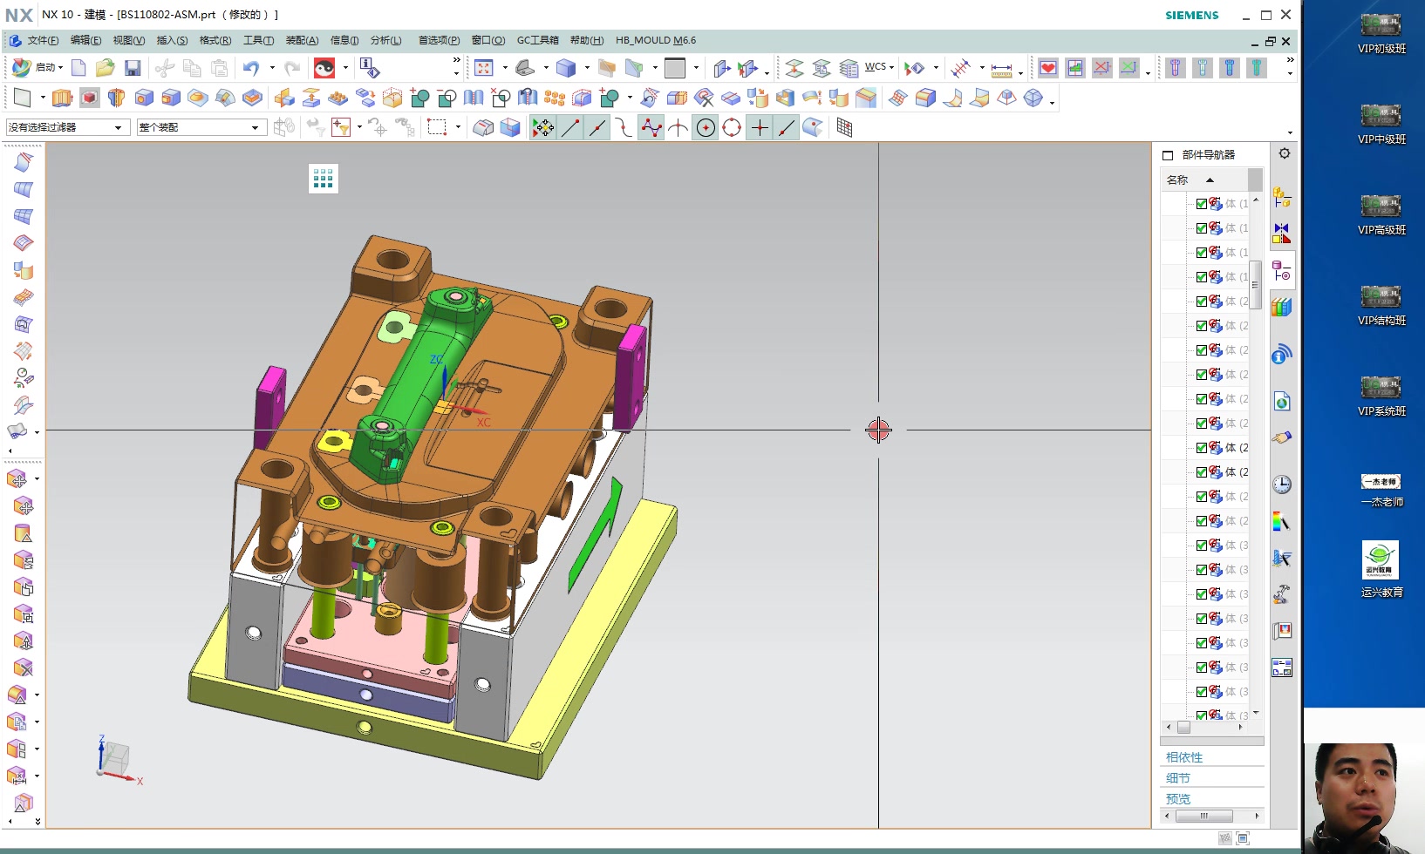Open resource bar settings gear
This screenshot has width=1425, height=854.
pos(1285,153)
